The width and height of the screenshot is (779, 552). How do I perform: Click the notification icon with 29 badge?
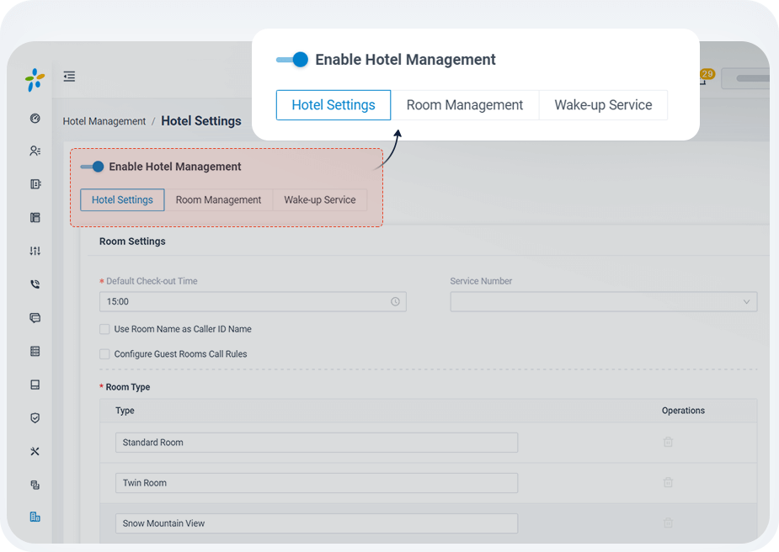[703, 78]
